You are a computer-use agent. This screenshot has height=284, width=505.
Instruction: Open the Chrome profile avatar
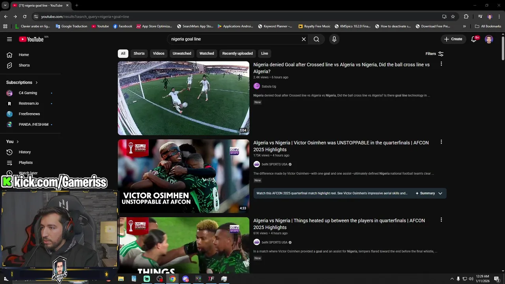(490, 17)
